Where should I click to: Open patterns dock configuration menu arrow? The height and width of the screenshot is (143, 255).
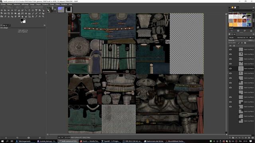pyautogui.click(x=253, y=8)
